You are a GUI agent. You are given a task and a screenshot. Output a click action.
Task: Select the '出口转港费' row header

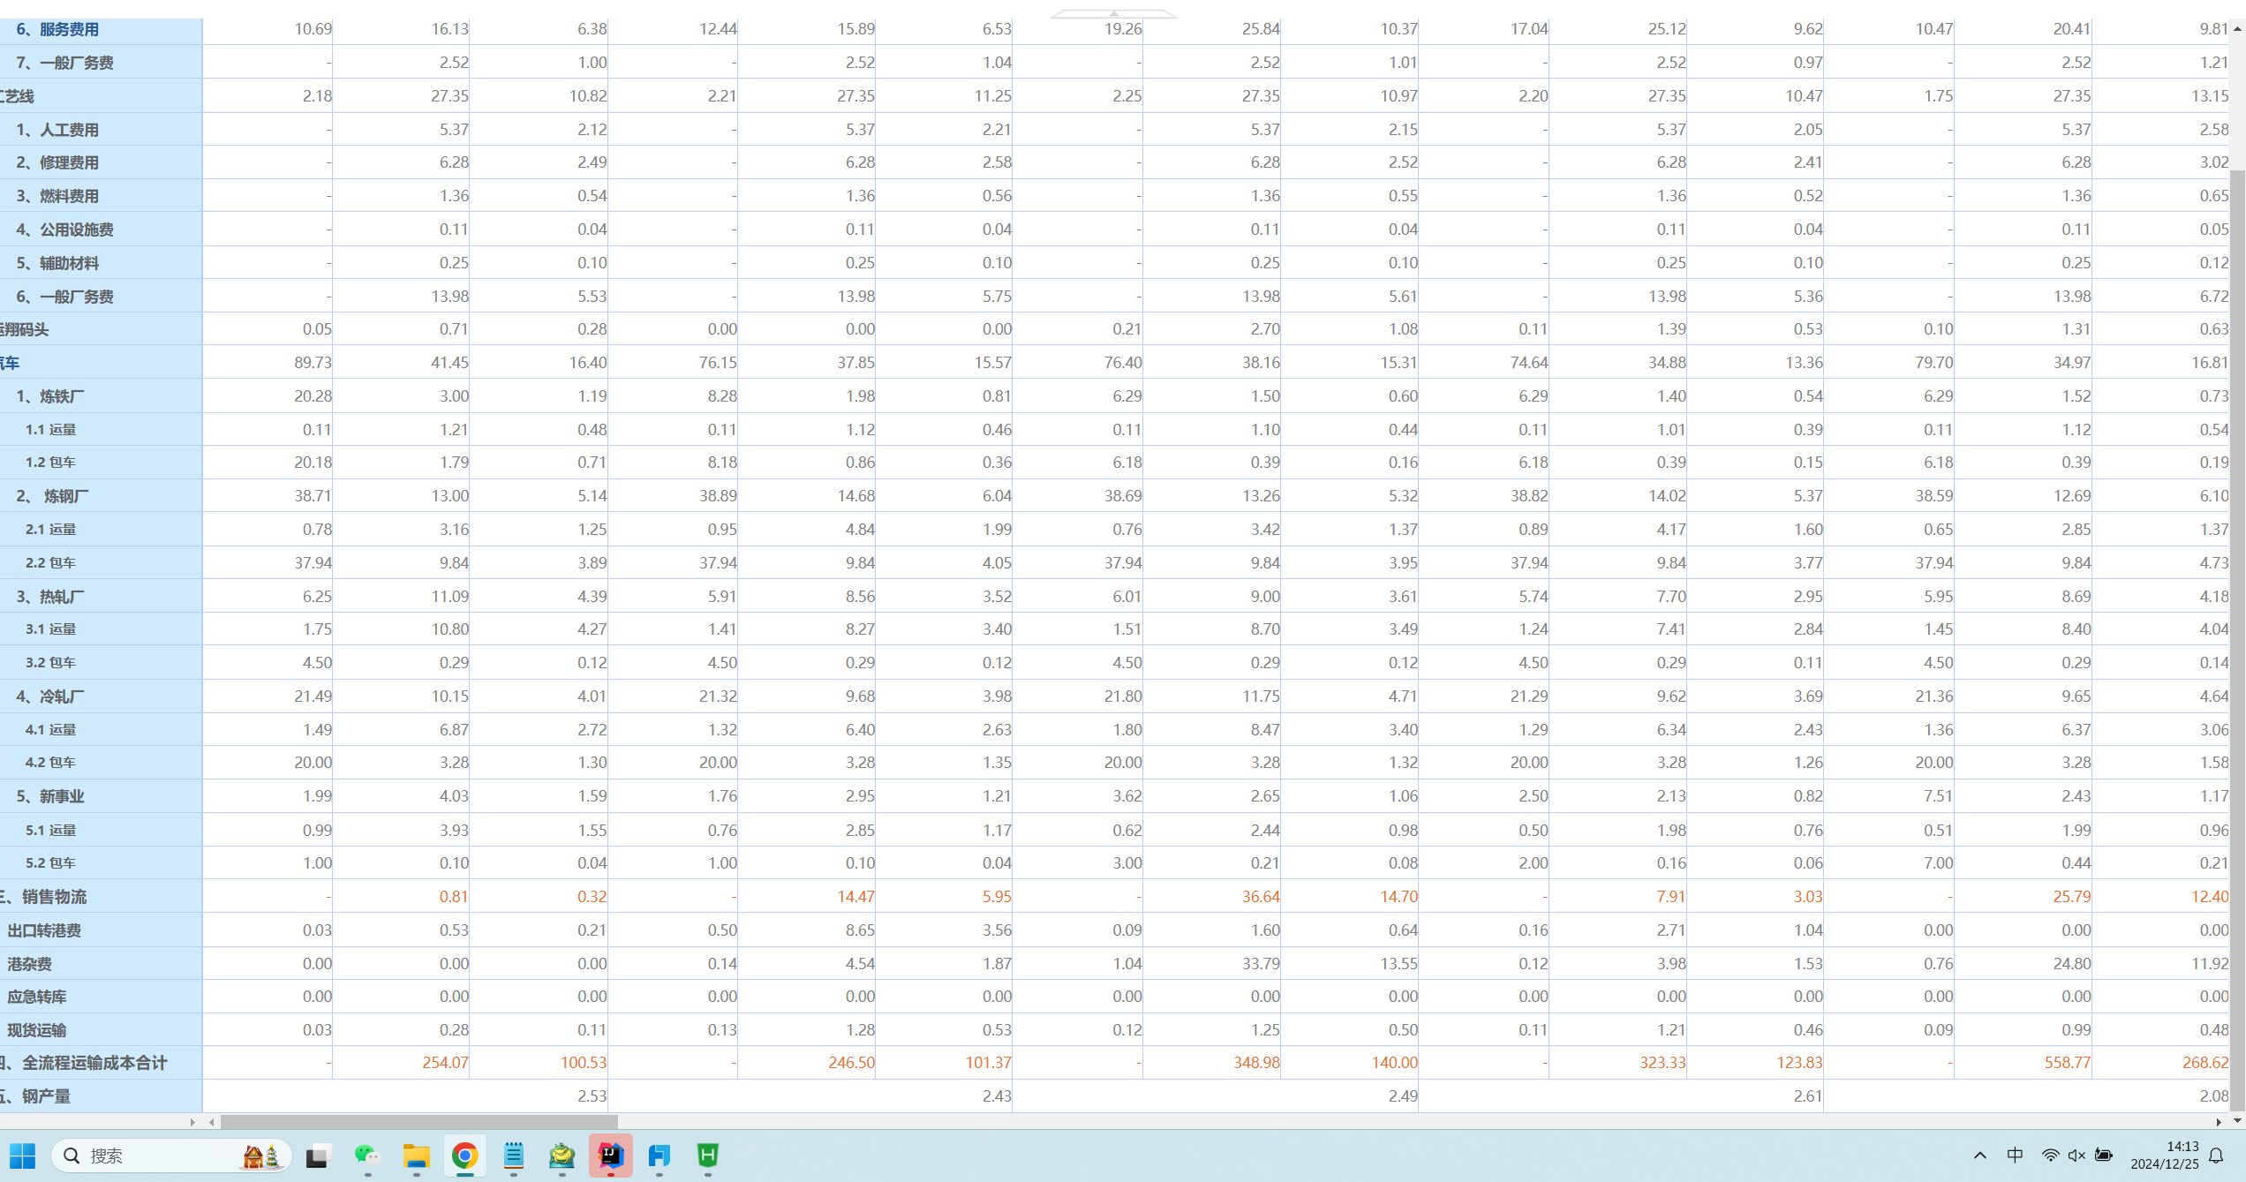[x=102, y=930]
